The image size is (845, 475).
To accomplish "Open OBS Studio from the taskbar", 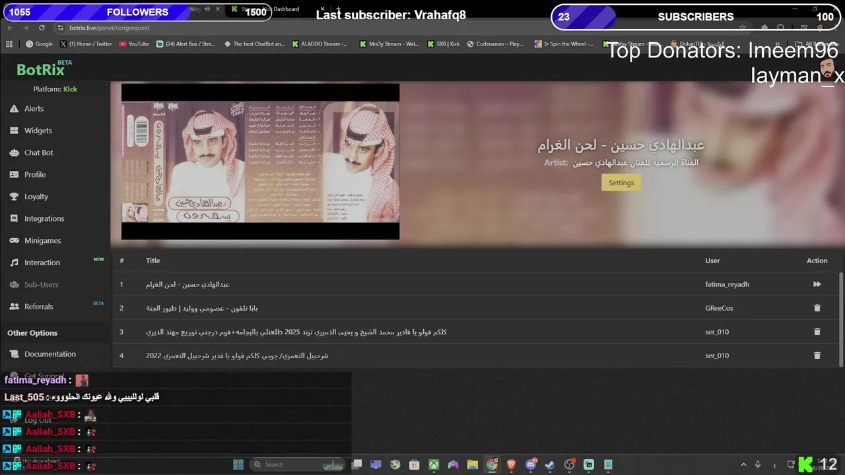I will 569,464.
